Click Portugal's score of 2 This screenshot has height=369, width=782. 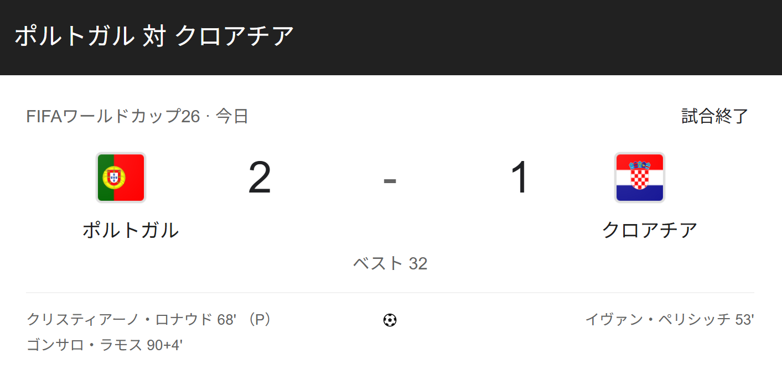pyautogui.click(x=260, y=178)
